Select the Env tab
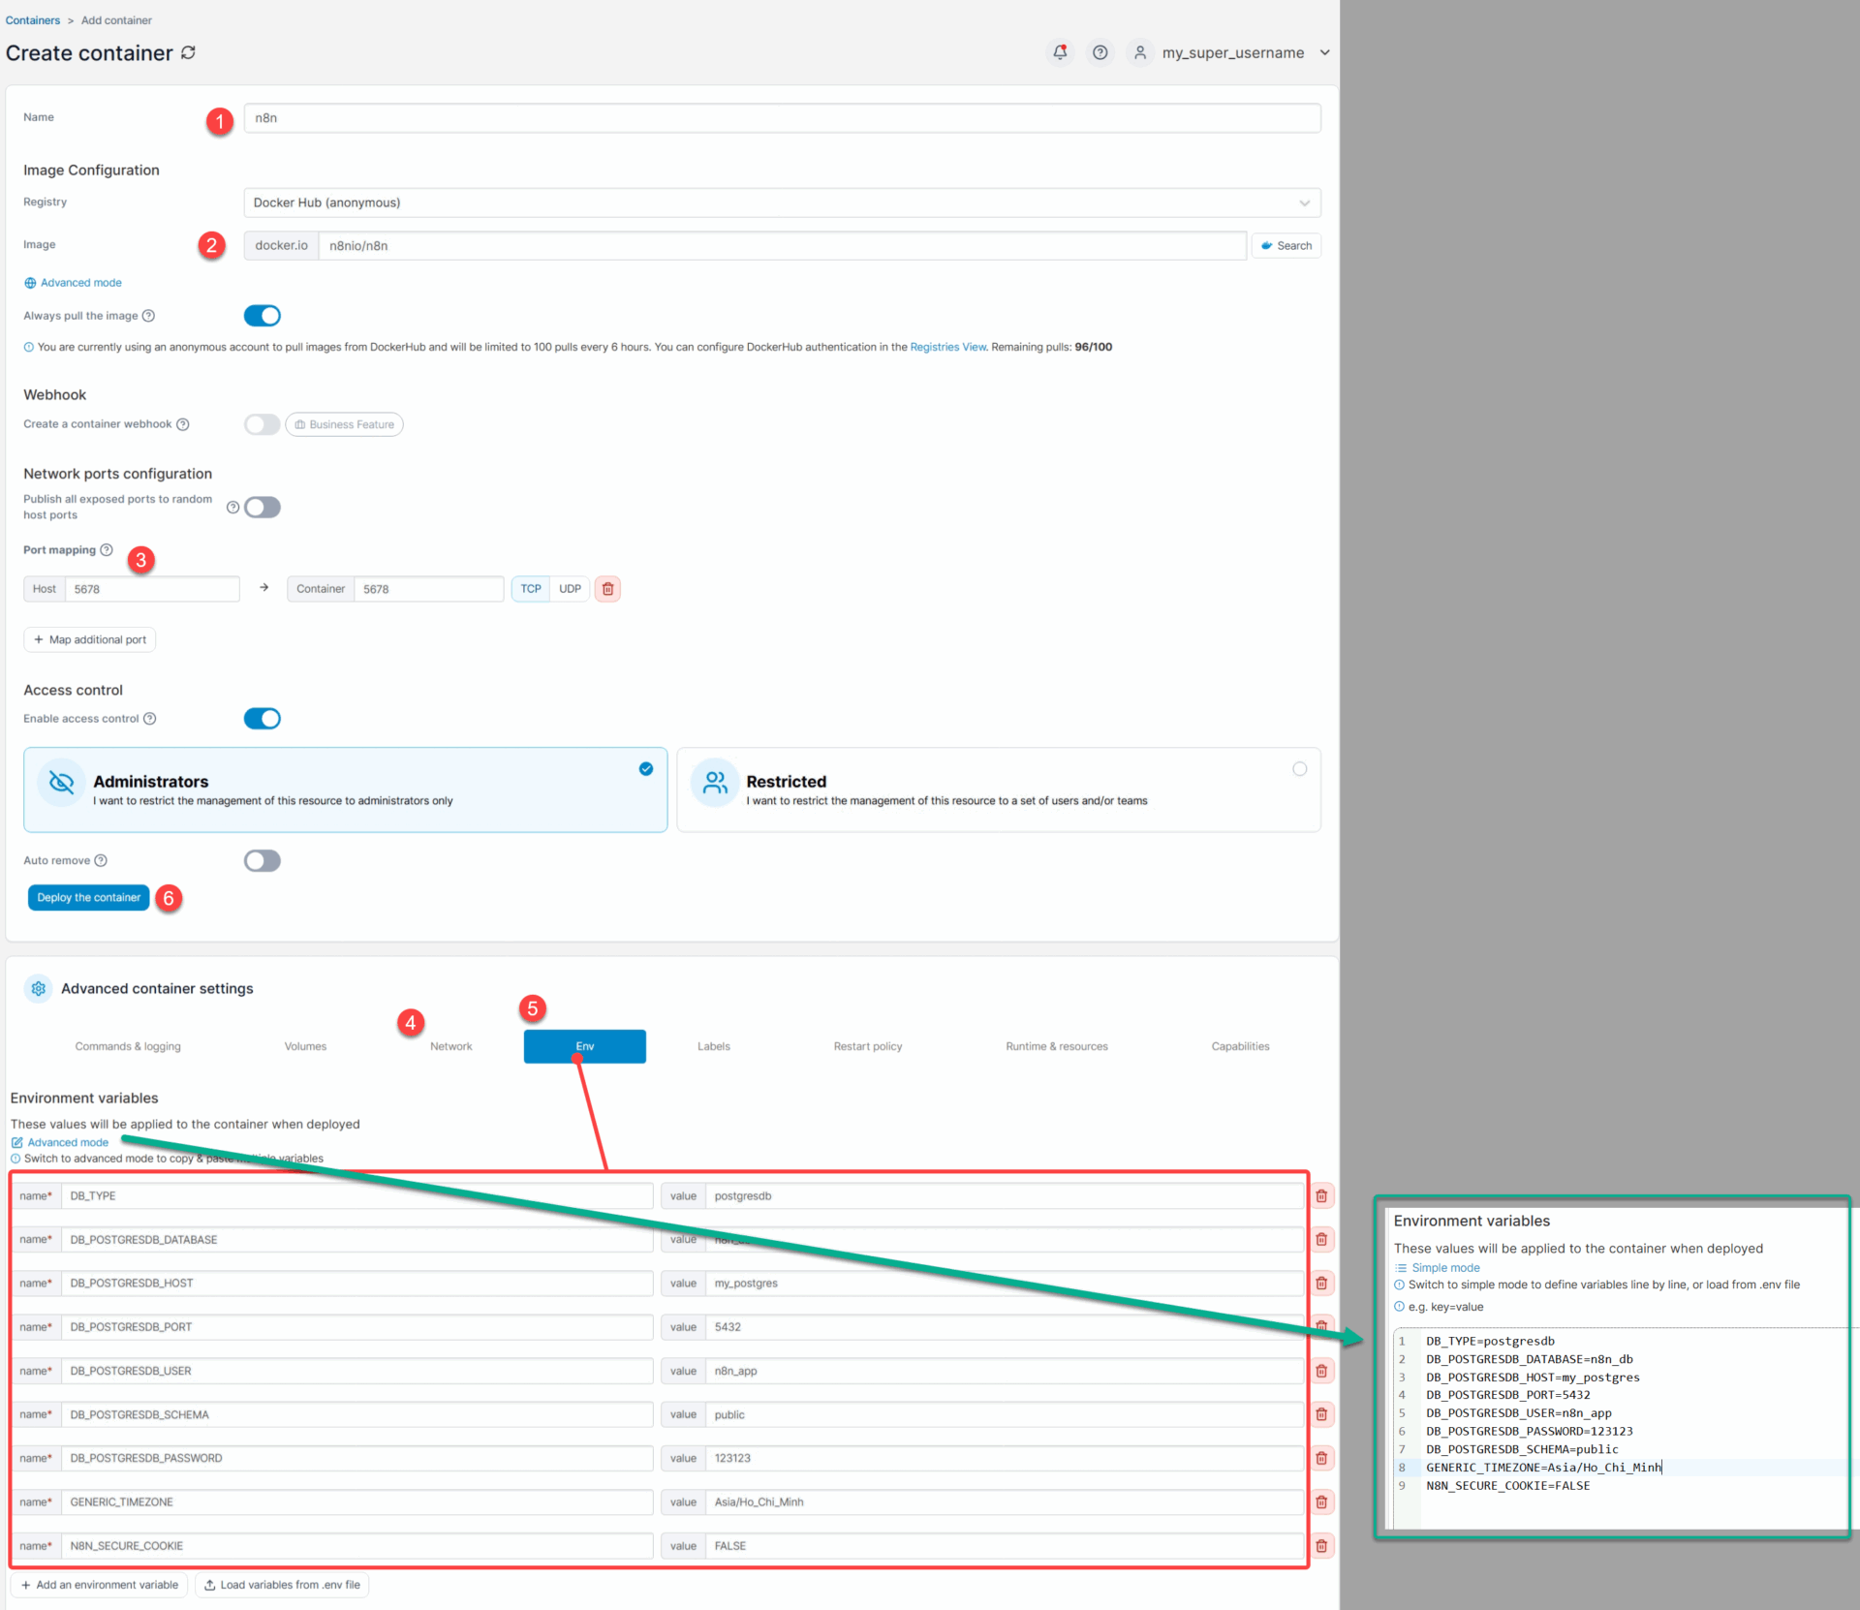Image resolution: width=1860 pixels, height=1610 pixels. [x=585, y=1046]
